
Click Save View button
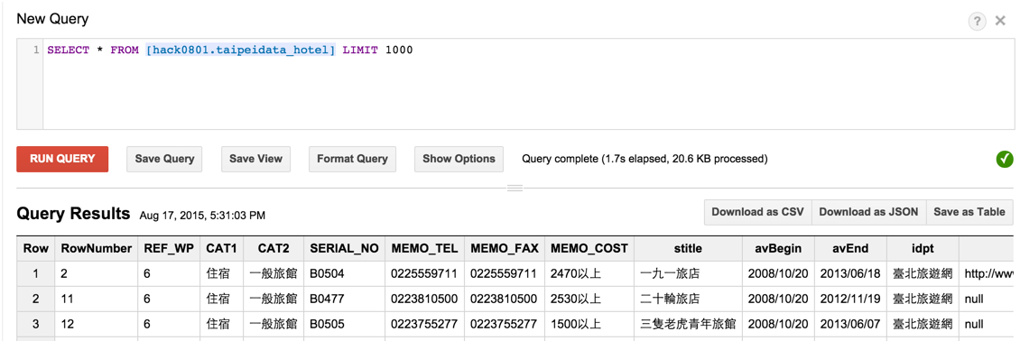point(255,159)
